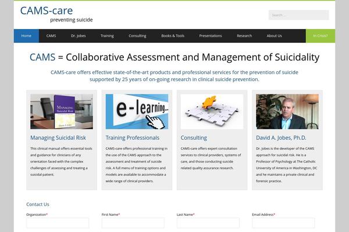Click the Email Address input field
This screenshot has height=232, width=349.
coord(283,223)
